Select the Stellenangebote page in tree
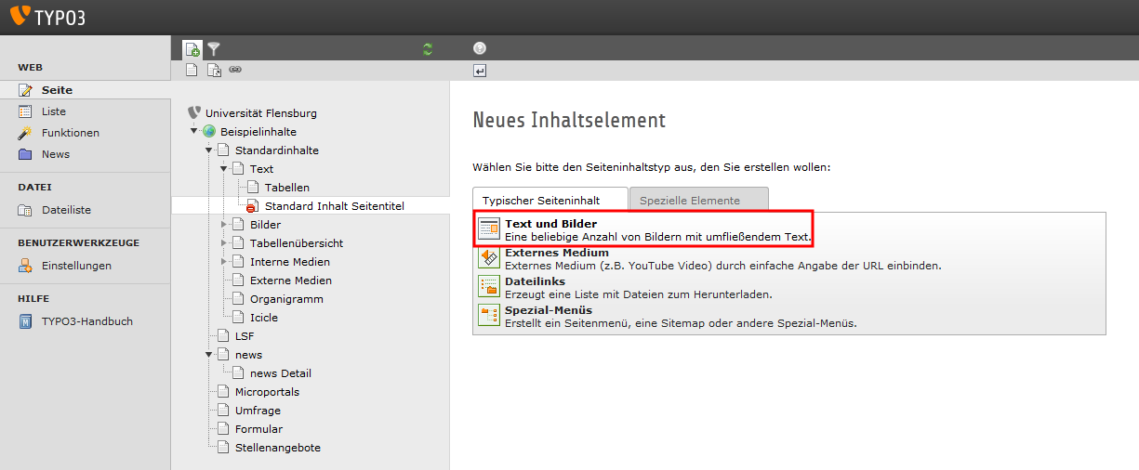The image size is (1139, 470). tap(277, 448)
